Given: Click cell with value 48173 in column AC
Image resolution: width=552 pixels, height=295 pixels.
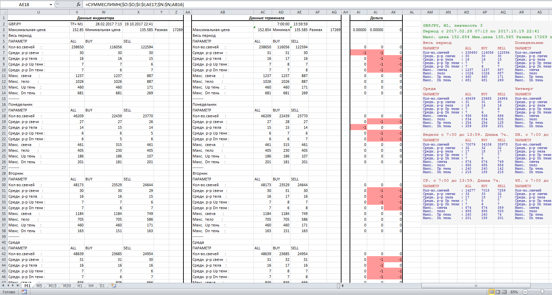Looking at the screenshot, I should tap(263, 185).
